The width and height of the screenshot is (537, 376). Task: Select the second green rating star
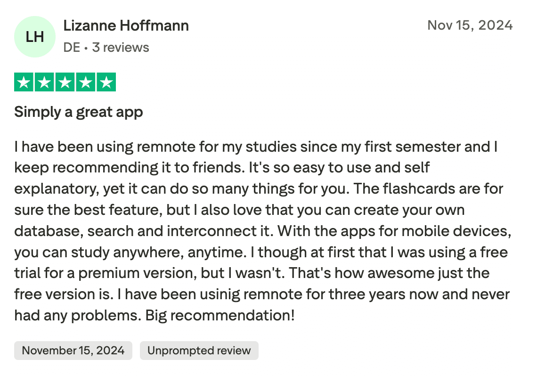(x=44, y=83)
